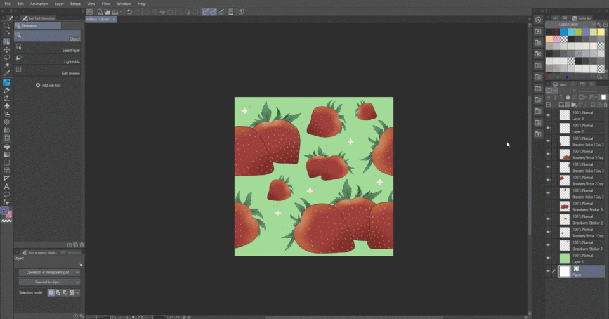Screen dimensions: 609x319
Task: Select the Operation tool in toolbar
Action: (6, 41)
